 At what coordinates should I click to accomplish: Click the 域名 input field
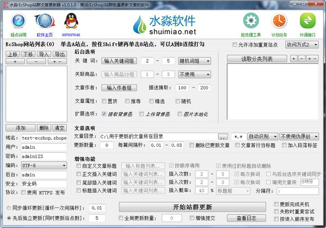pos(44,138)
